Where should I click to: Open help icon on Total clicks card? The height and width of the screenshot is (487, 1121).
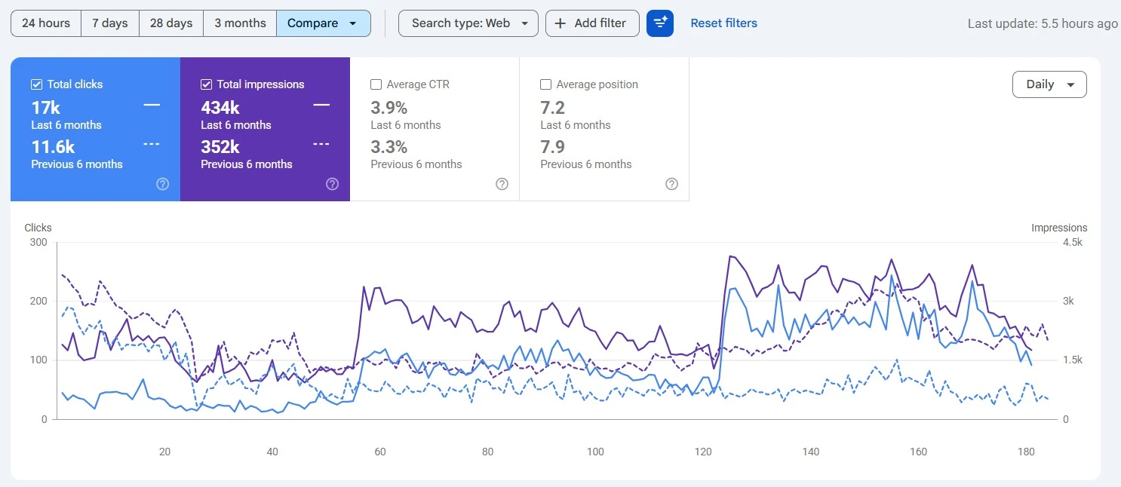click(x=162, y=184)
